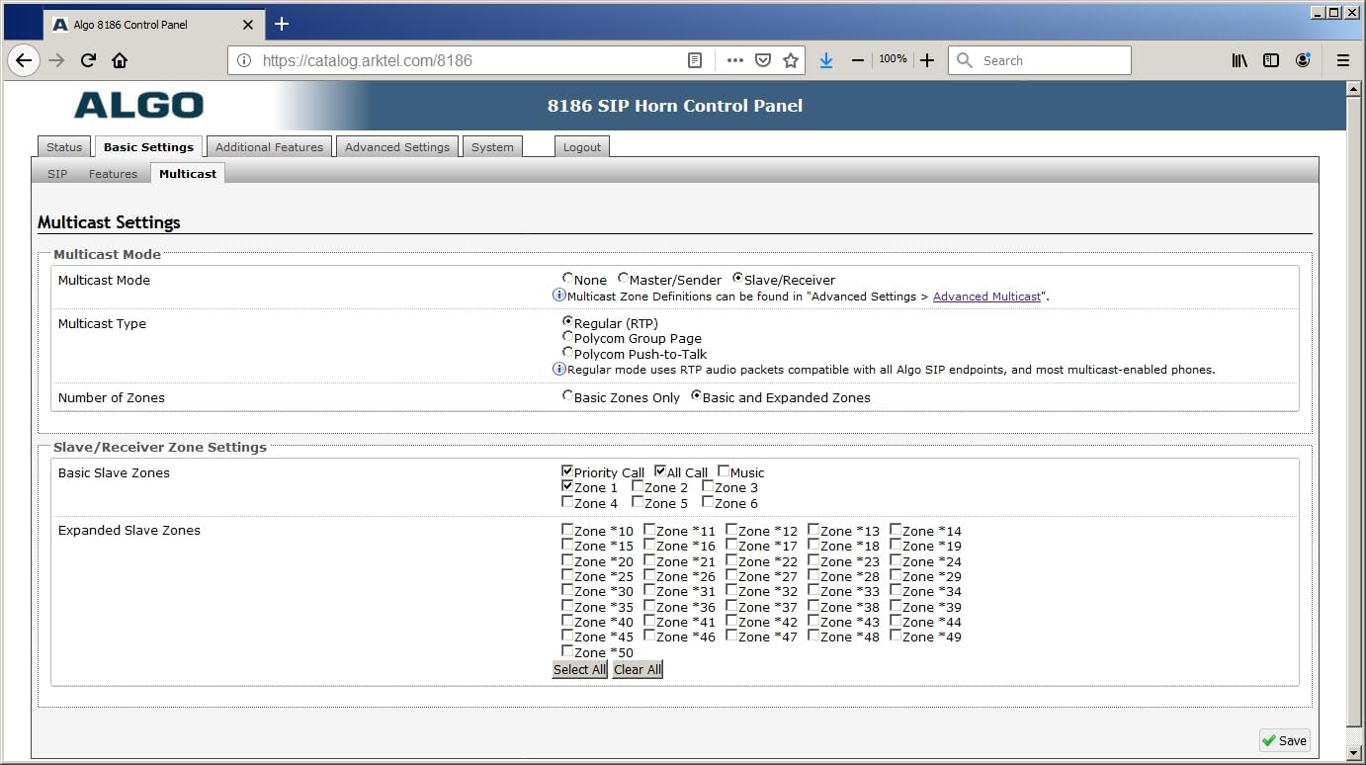Select Master/Sender multicast mode
1366x765 pixels.
(624, 279)
